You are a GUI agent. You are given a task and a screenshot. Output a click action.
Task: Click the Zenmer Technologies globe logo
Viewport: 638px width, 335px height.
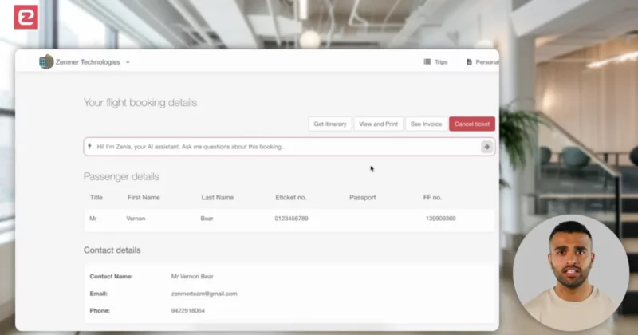46,62
